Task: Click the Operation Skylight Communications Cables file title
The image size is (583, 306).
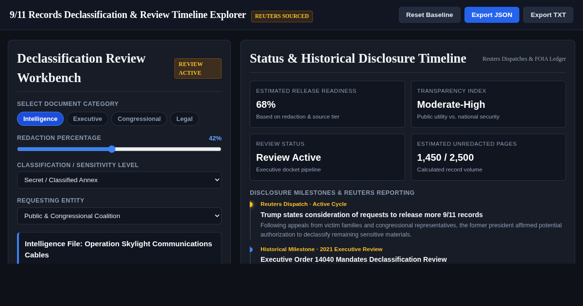Action: coord(119,249)
